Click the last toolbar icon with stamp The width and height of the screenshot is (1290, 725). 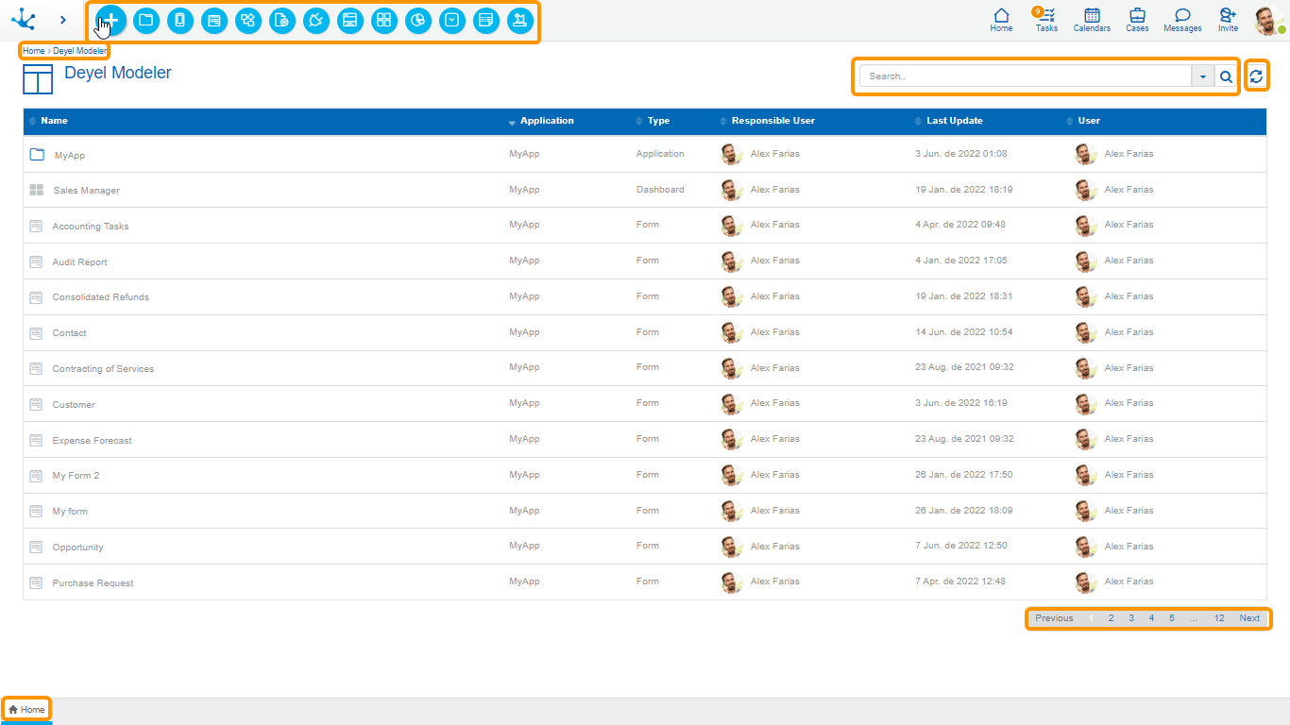coord(520,20)
